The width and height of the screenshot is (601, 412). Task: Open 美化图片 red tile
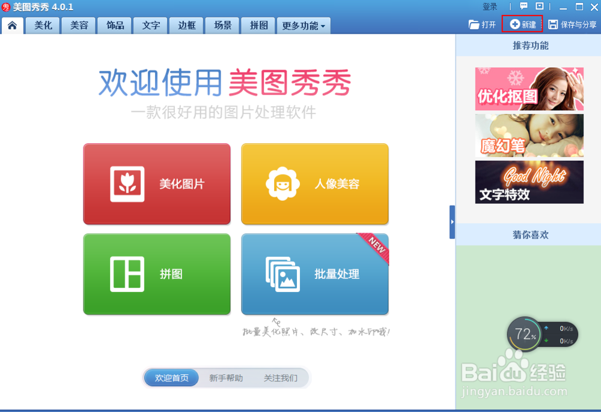coord(157,184)
